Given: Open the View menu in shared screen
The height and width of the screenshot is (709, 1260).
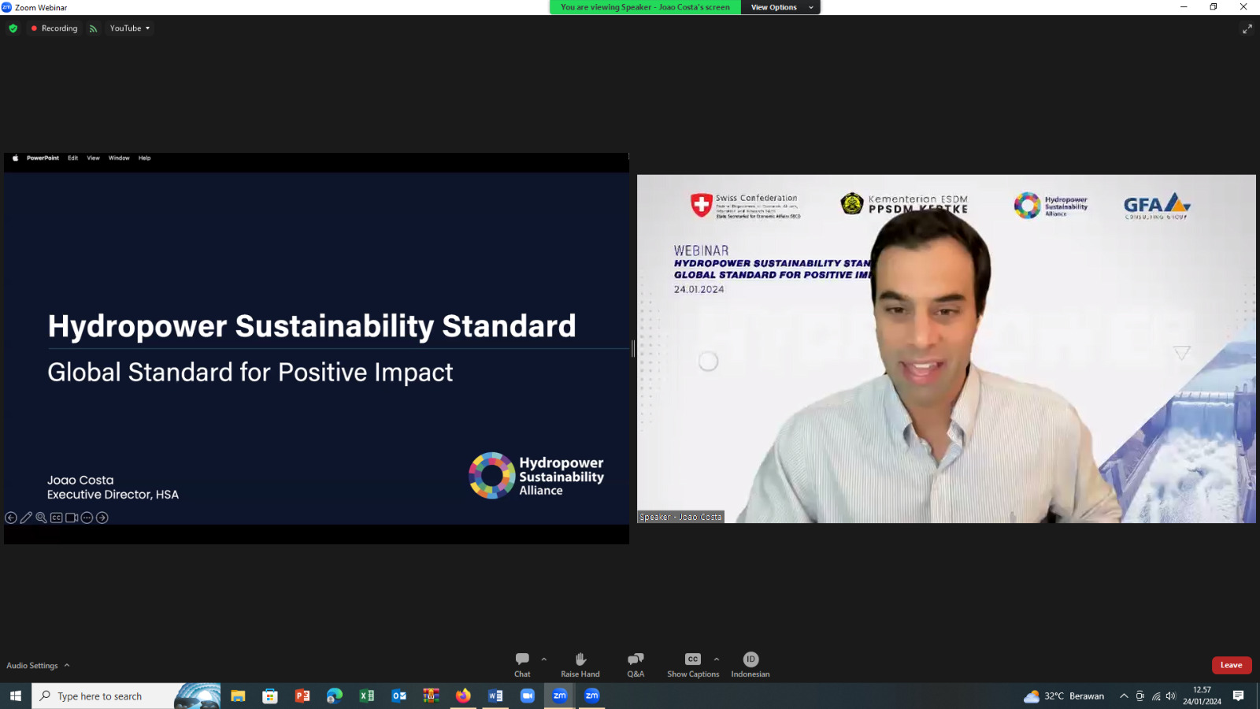Looking at the screenshot, I should [x=93, y=158].
